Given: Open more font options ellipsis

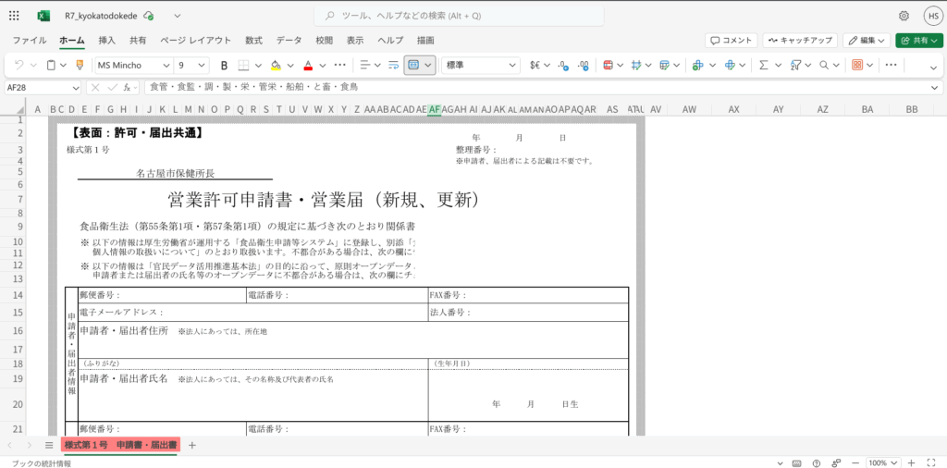Looking at the screenshot, I should 340,66.
